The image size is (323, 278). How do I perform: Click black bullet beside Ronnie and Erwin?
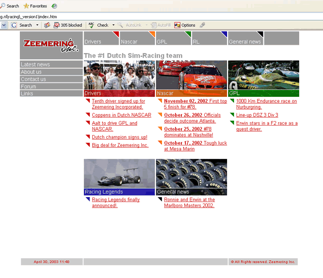pos(160,199)
